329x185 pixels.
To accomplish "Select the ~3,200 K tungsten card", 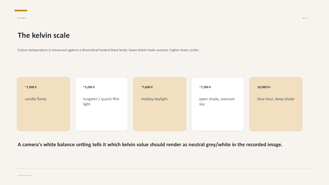I will [x=102, y=104].
